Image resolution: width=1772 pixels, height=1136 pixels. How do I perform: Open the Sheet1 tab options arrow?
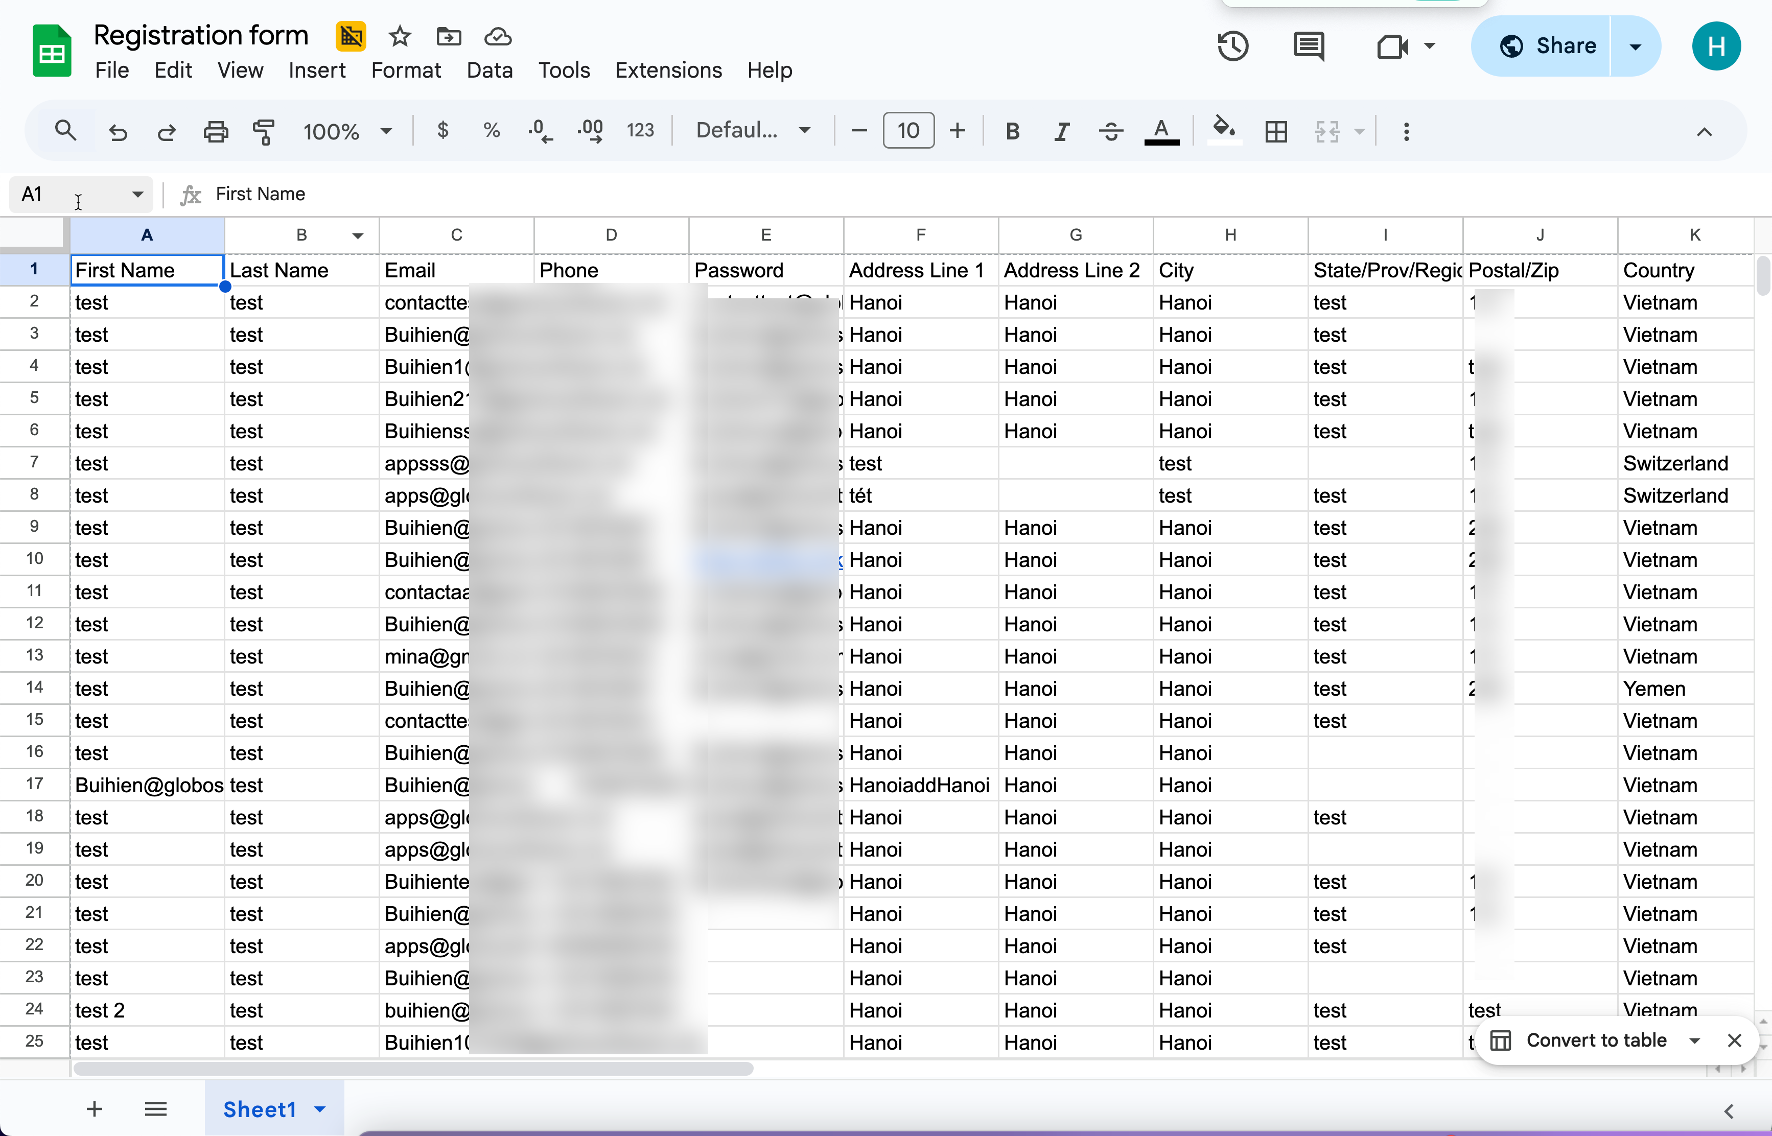(320, 1109)
